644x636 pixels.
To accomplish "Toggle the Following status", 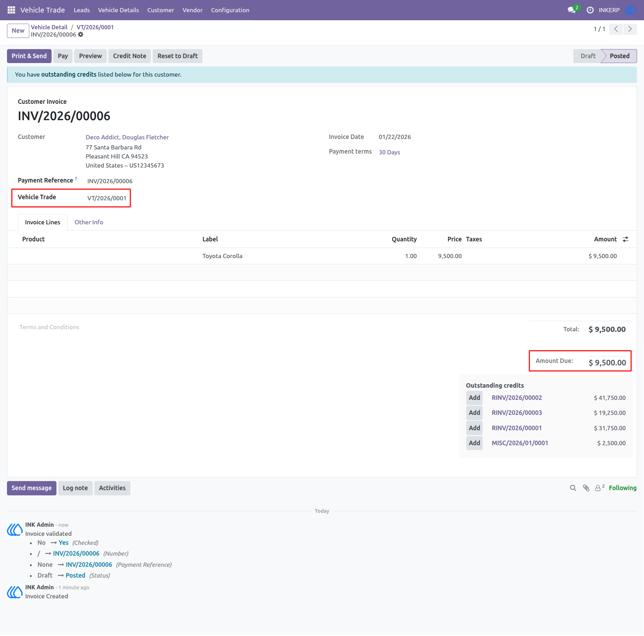I will coord(622,488).
